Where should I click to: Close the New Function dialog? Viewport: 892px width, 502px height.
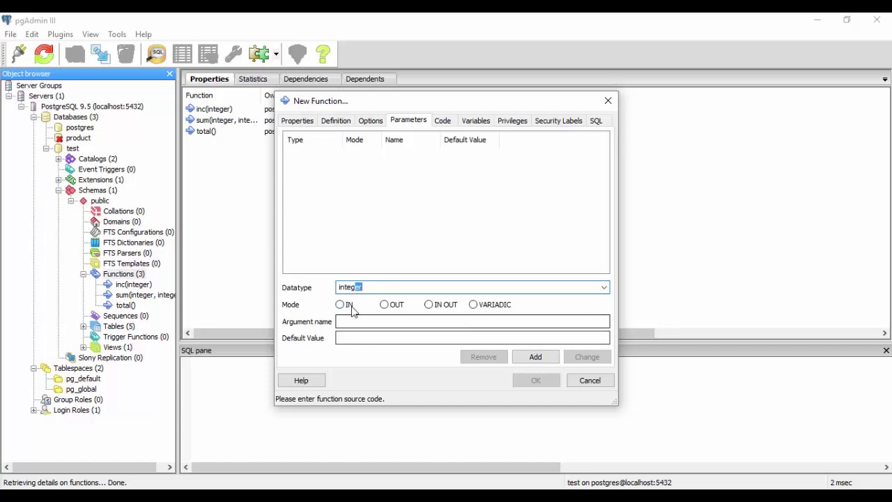(608, 101)
